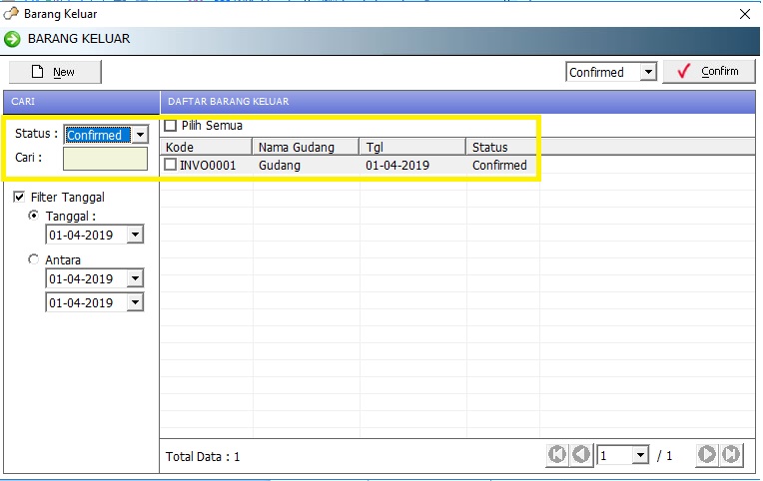Click the green arrow Barang Keluar header icon

point(12,40)
